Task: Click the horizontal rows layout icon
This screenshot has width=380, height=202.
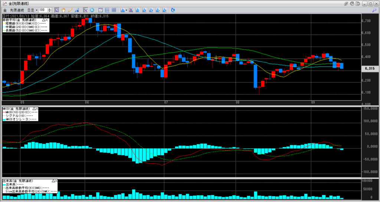Action: pos(107,10)
